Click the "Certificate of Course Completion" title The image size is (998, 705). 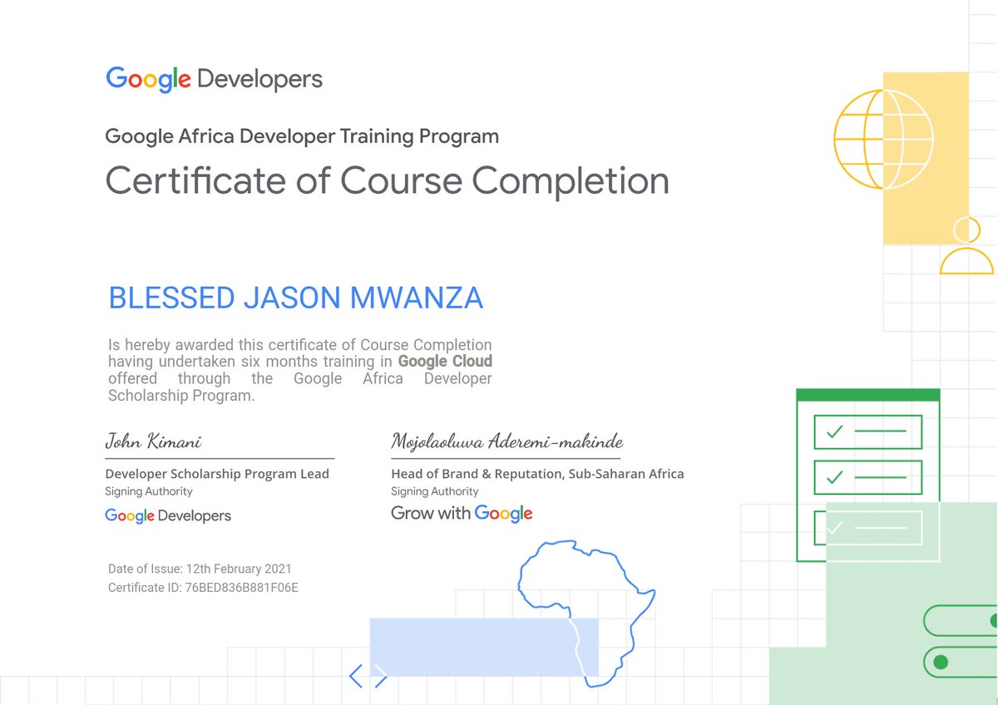coord(387,181)
